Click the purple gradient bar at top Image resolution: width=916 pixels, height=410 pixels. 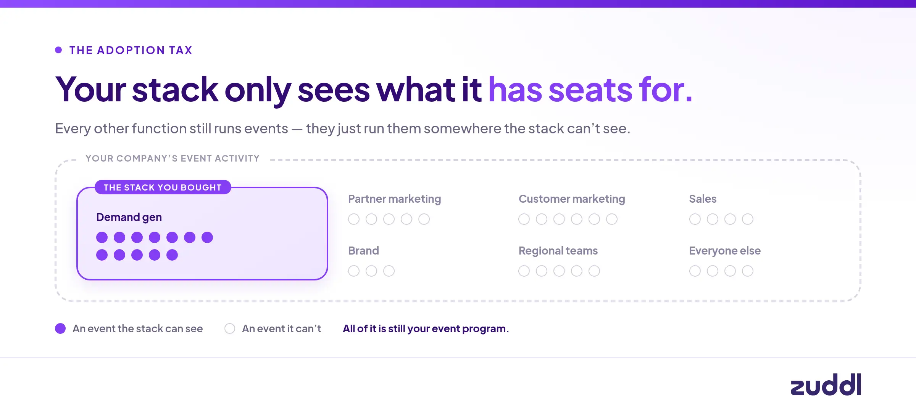(x=458, y=4)
